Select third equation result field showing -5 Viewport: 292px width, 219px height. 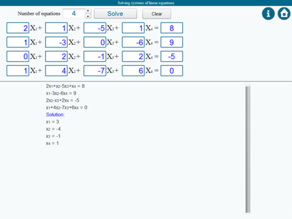[172, 57]
